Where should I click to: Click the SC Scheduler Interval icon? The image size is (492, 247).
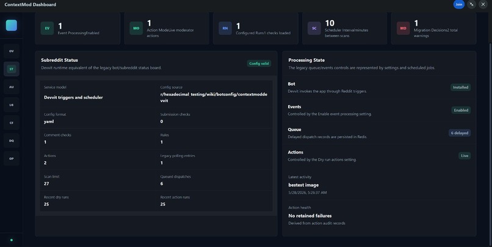coord(314,28)
